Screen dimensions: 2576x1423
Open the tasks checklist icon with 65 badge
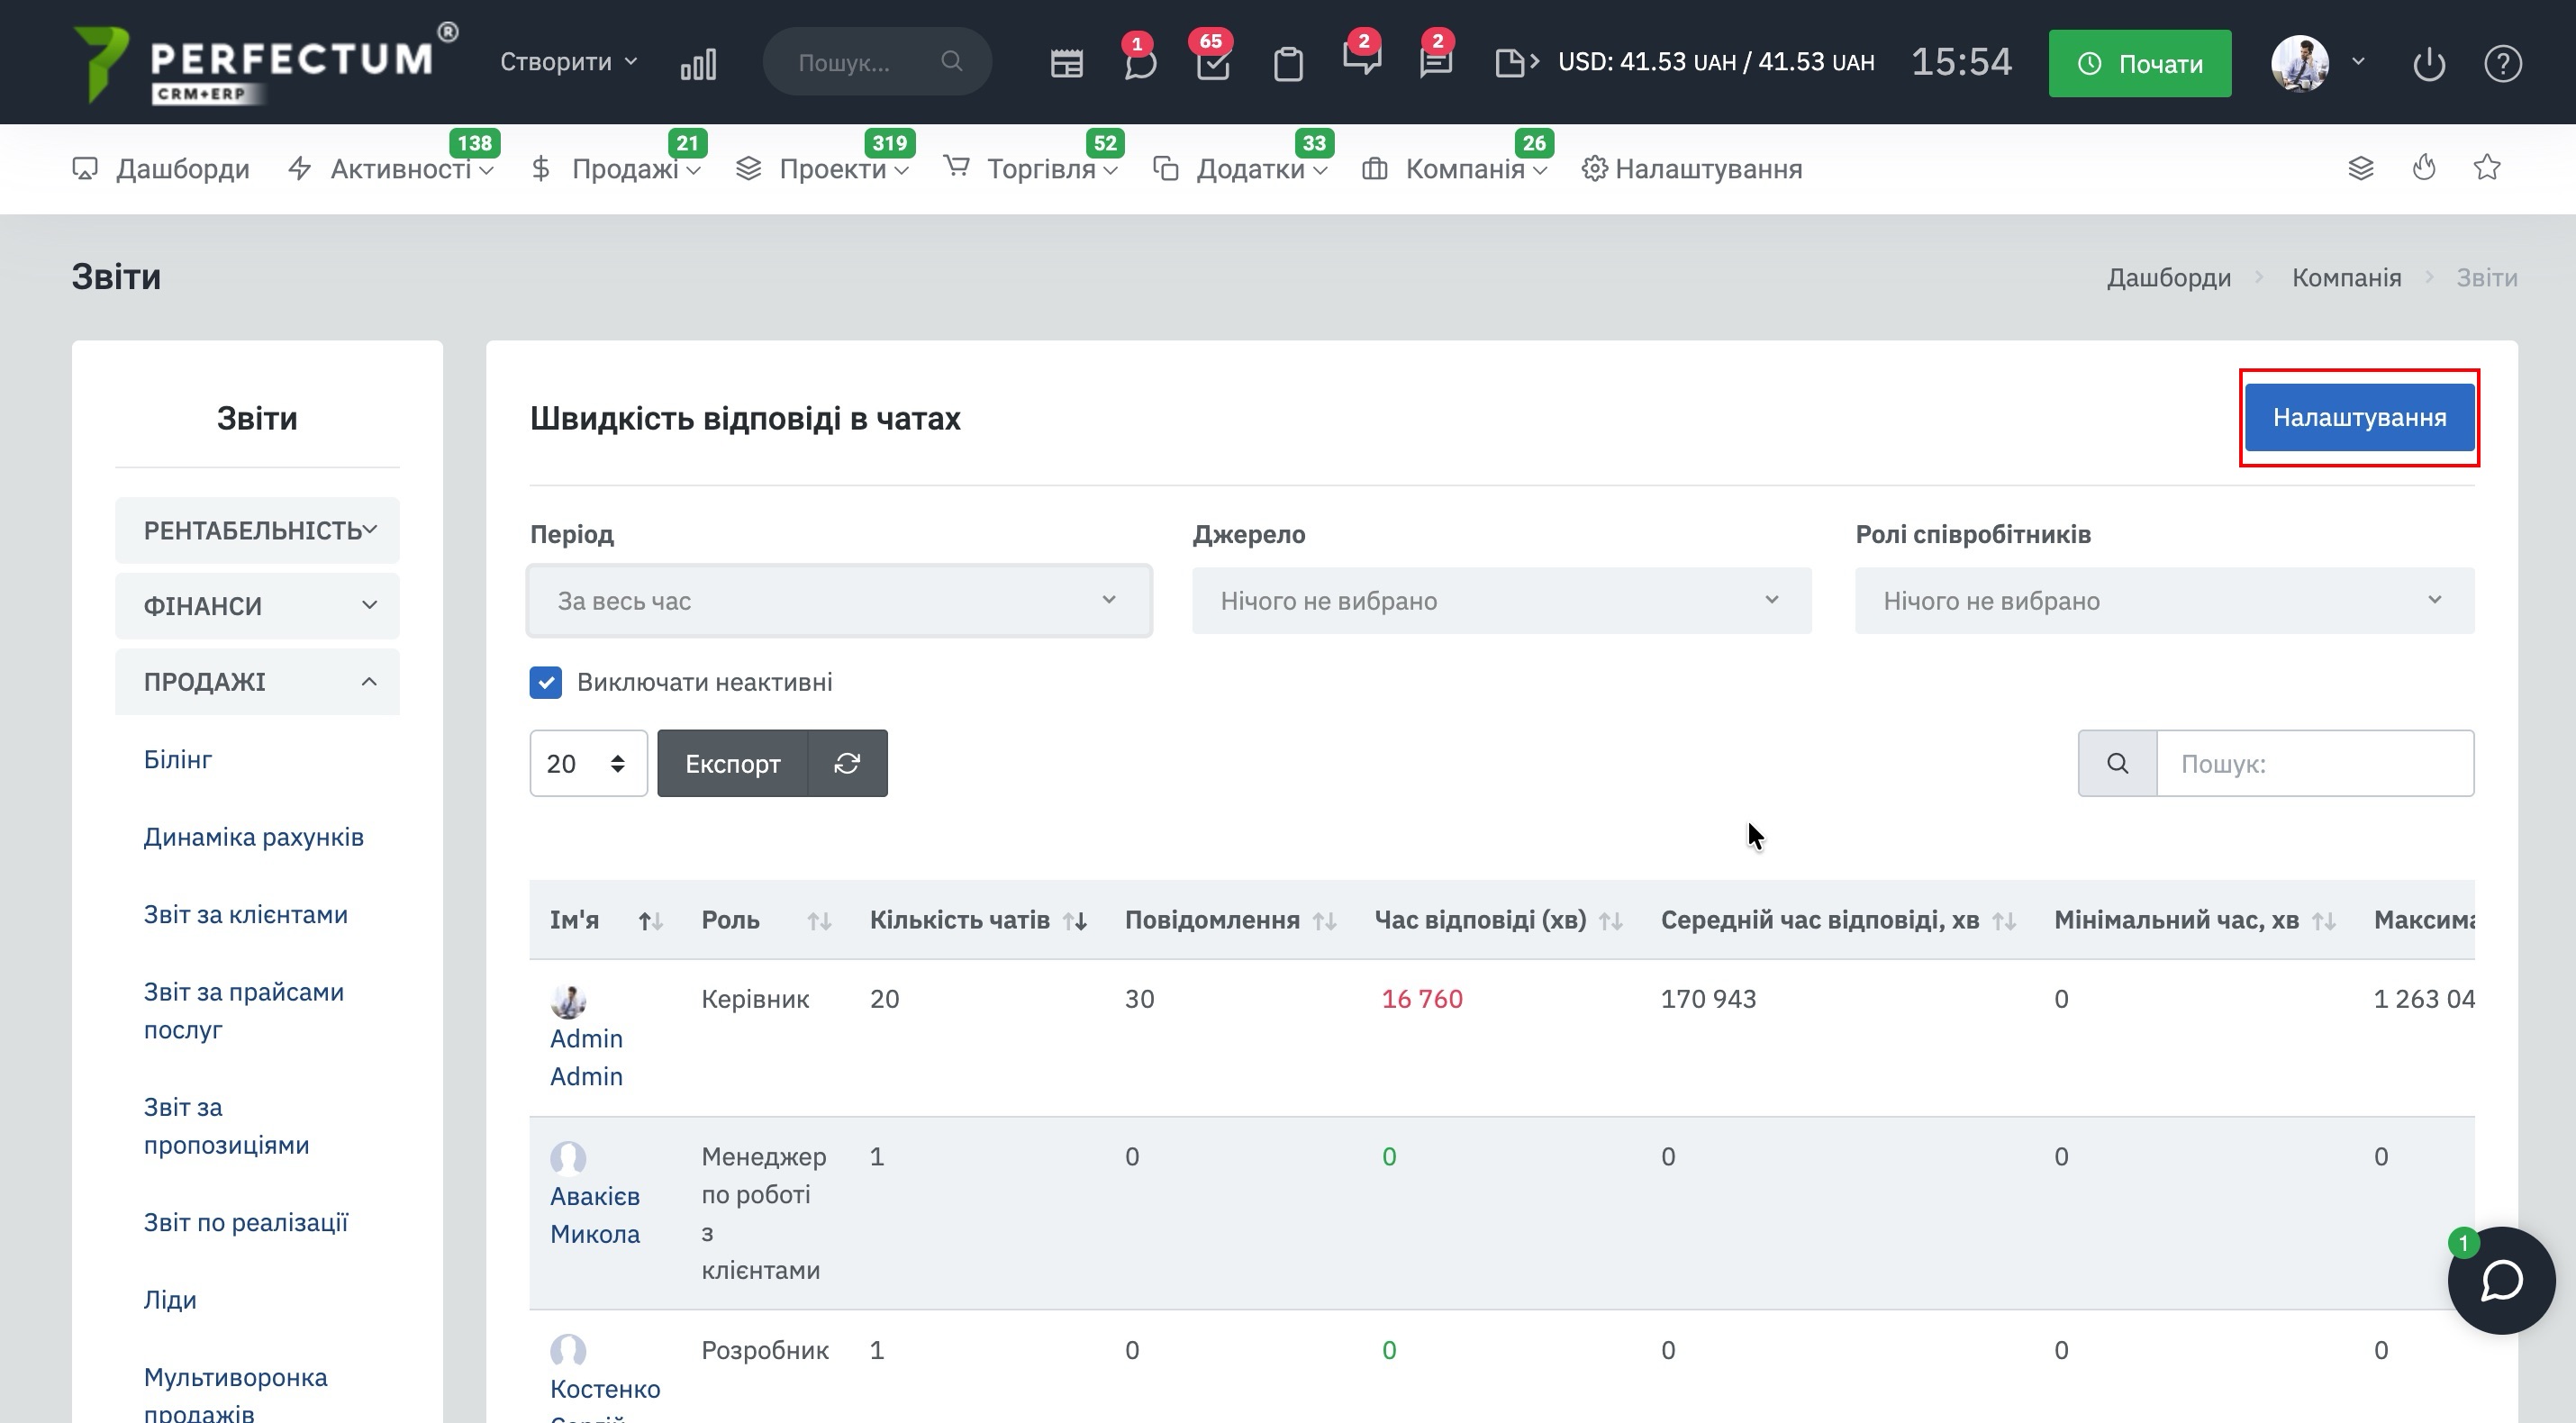tap(1213, 64)
